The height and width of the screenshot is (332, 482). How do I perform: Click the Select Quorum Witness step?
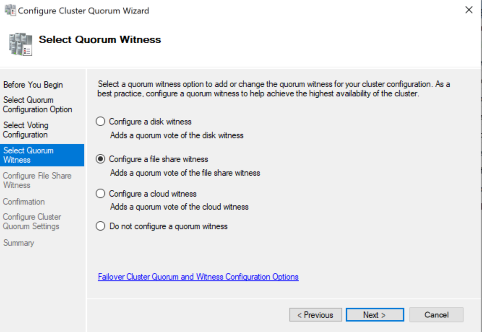[x=29, y=155]
